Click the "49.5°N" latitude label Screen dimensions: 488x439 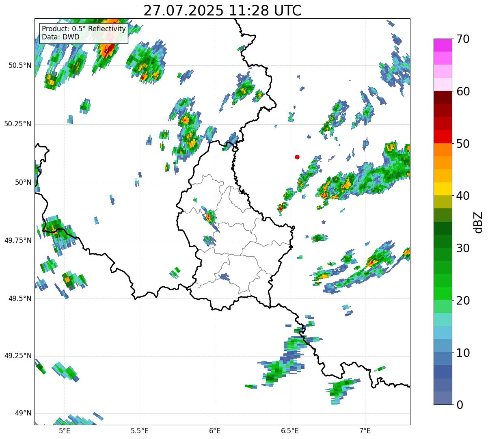(x=19, y=298)
